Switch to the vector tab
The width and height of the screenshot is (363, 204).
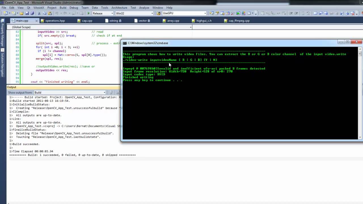(143, 21)
